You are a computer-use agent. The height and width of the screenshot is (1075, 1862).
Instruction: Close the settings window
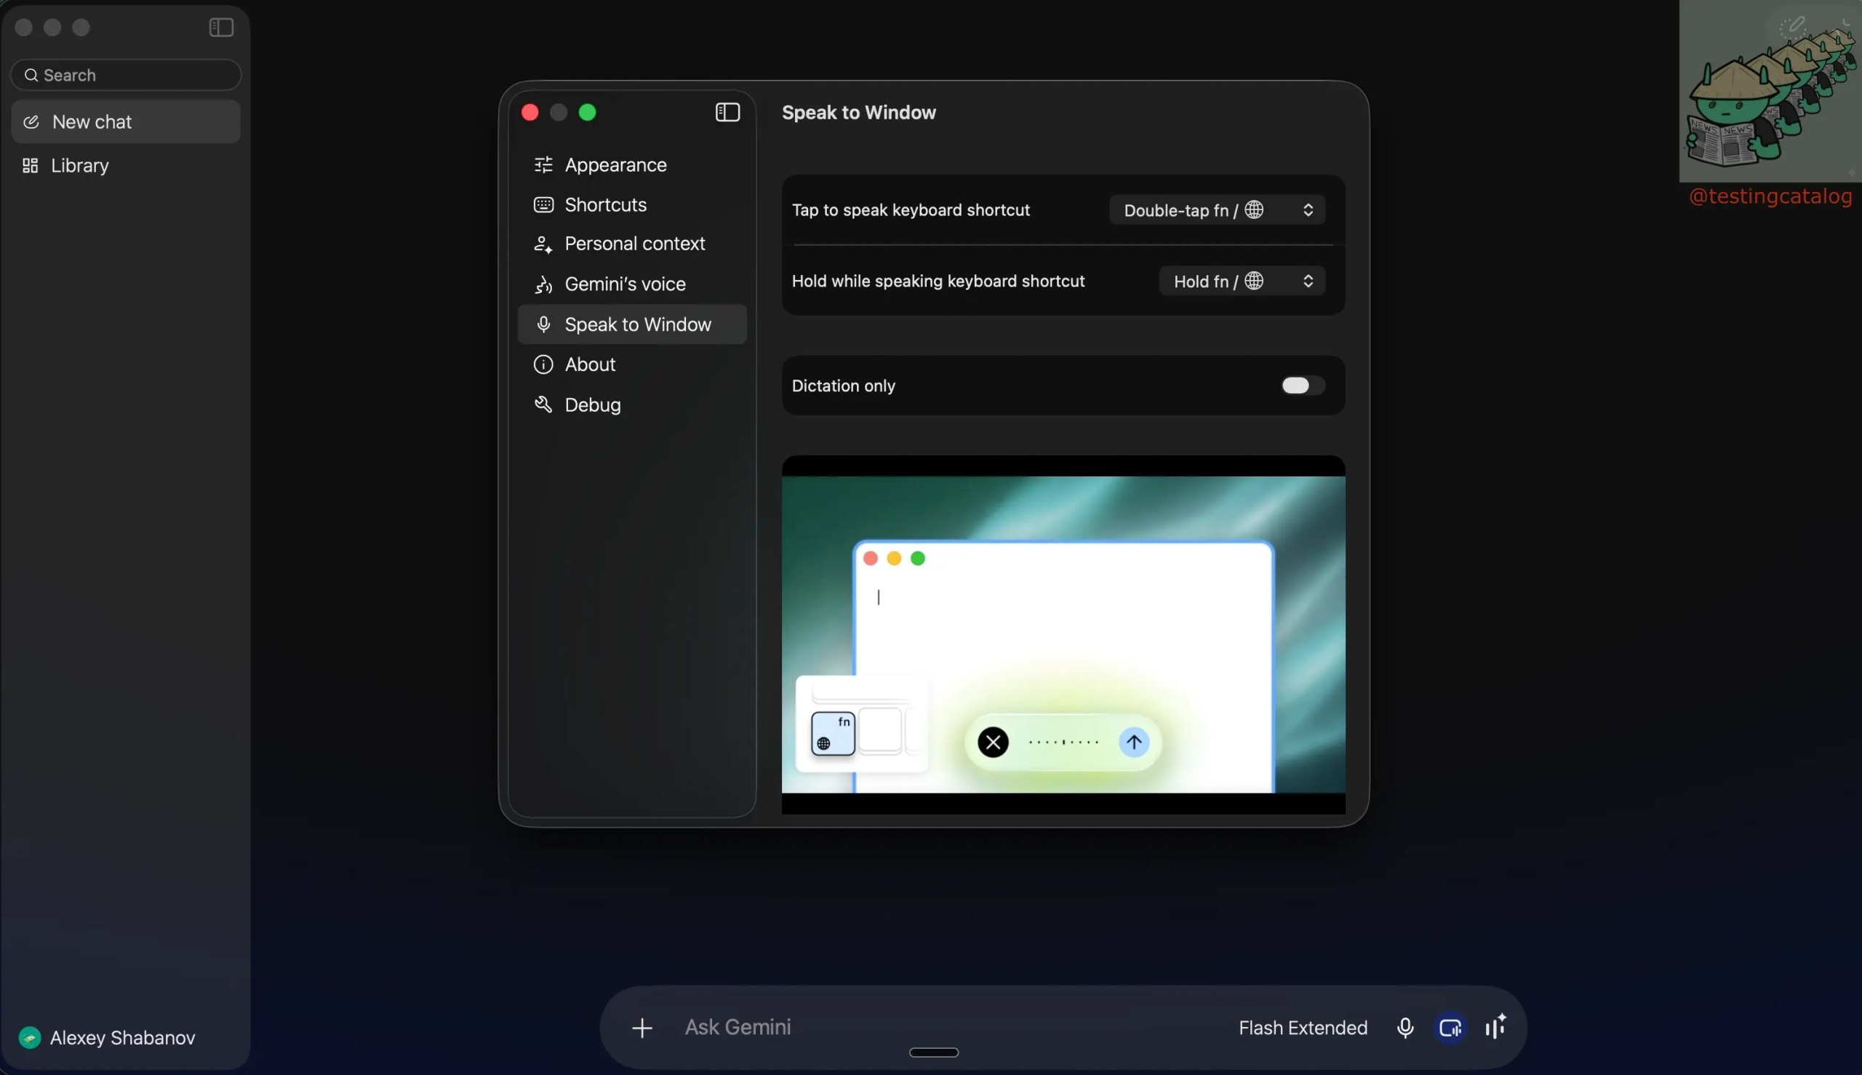pyautogui.click(x=530, y=112)
